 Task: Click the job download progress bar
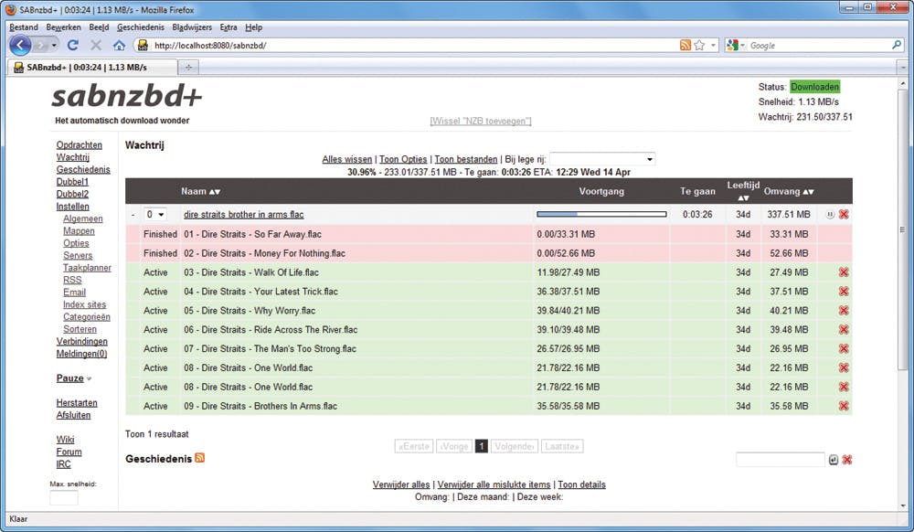click(x=601, y=215)
